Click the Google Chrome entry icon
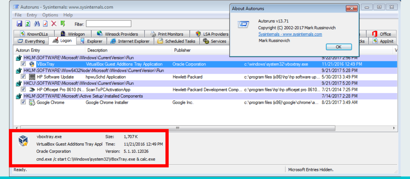The width and height of the screenshot is (410, 179). tap(32, 102)
